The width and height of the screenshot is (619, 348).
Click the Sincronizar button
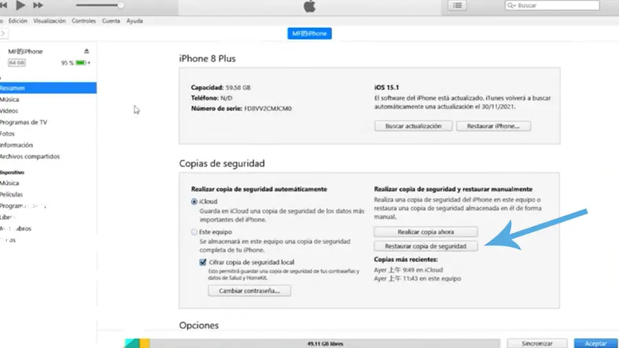point(537,344)
